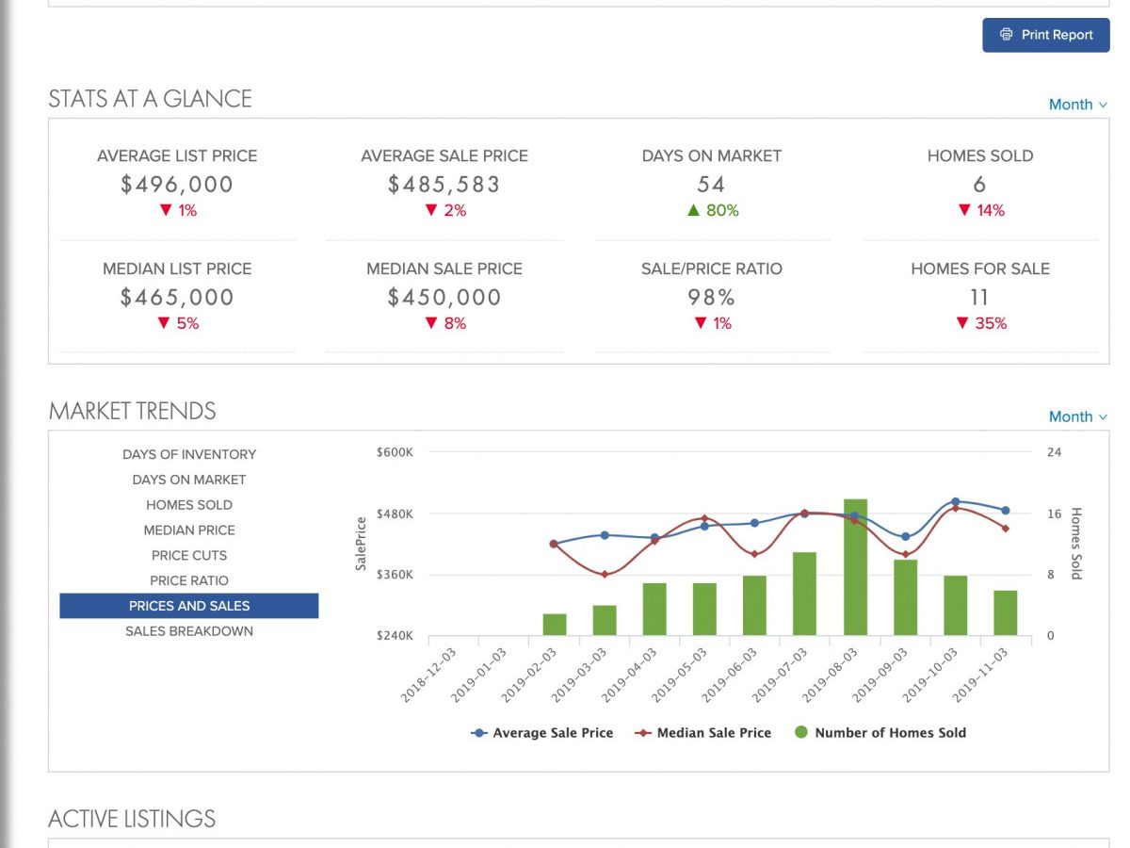The image size is (1130, 848).
Task: Click the homes sold bar for 2019-05-03
Action: tap(704, 610)
